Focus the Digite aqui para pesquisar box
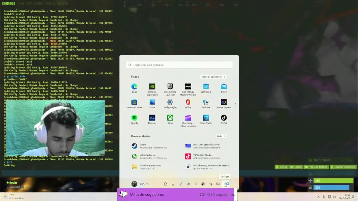Viewport: 358px width, 201px height. [x=179, y=65]
